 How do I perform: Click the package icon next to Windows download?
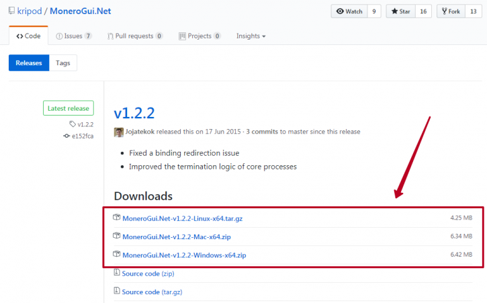[116, 254]
